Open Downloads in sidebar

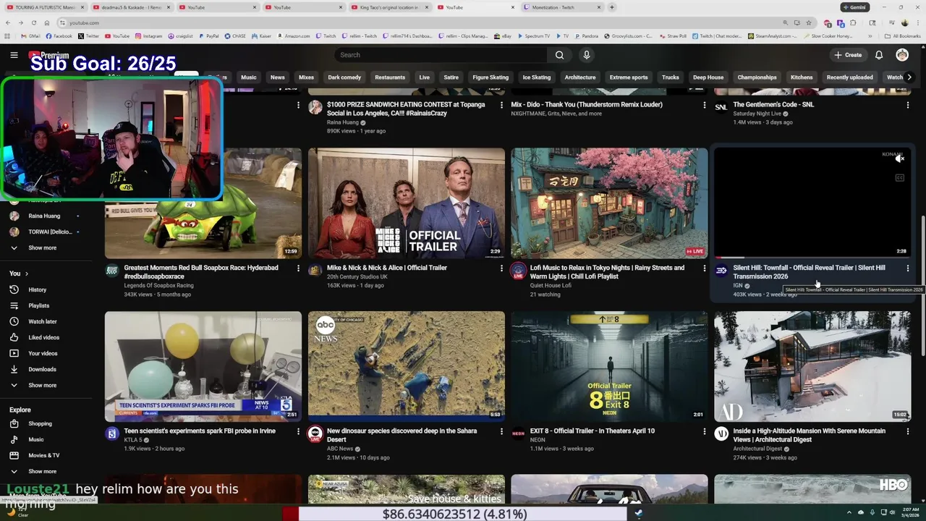pyautogui.click(x=46, y=369)
